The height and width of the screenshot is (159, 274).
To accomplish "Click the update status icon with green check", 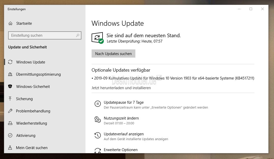I will pos(97,38).
